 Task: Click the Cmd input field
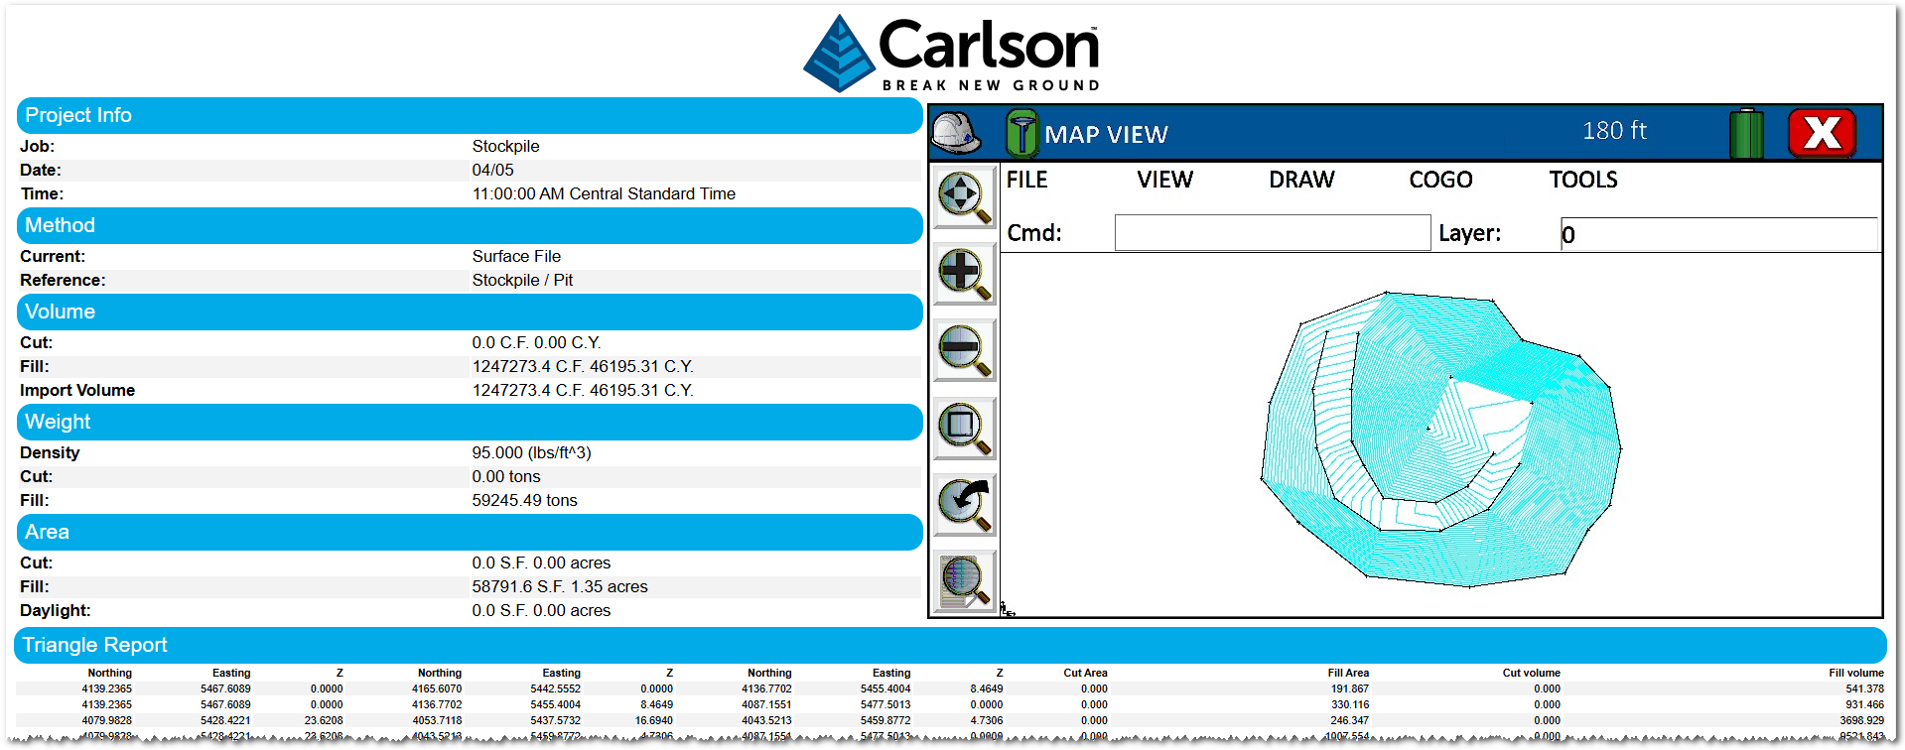[x=1273, y=233]
